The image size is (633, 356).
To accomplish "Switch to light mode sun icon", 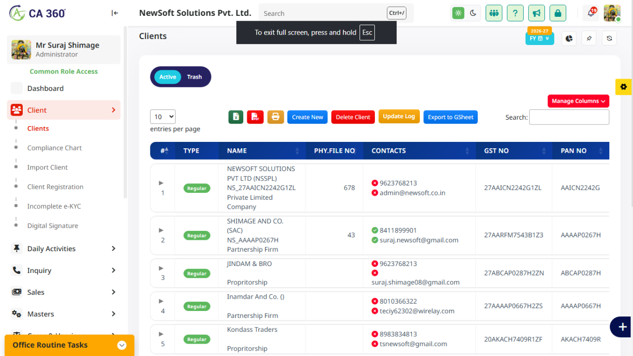I will pos(458,13).
